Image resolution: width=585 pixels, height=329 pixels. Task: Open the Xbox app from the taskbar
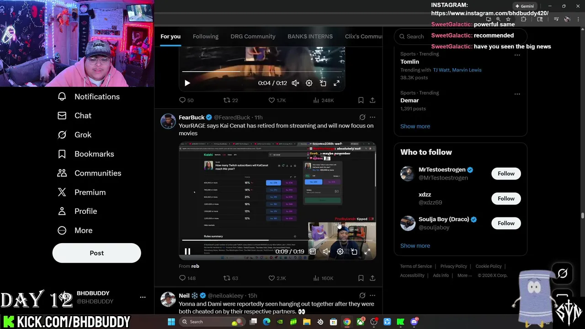coord(361,322)
